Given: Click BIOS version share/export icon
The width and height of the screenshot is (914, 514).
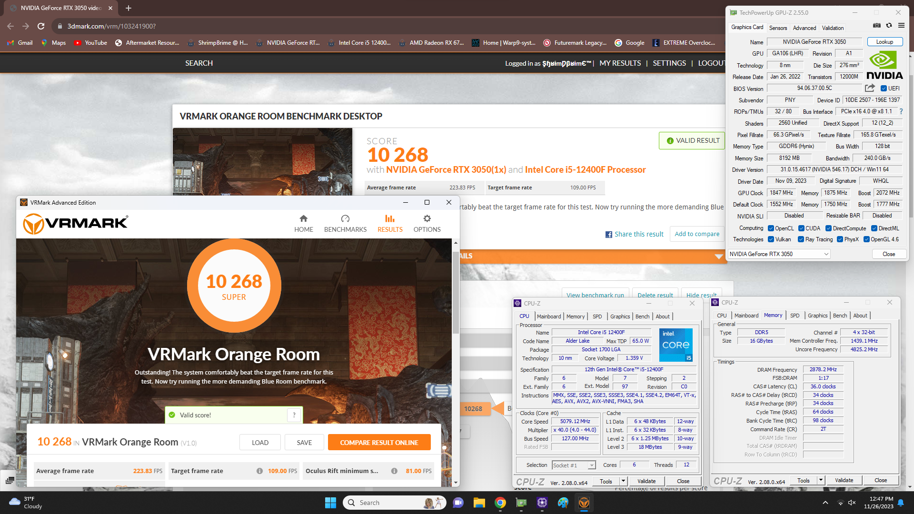Looking at the screenshot, I should (870, 88).
